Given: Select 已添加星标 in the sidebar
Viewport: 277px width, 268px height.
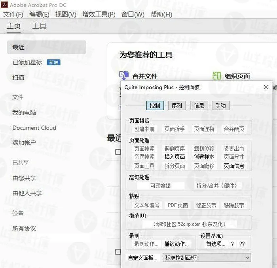Looking at the screenshot, I should coord(27,62).
